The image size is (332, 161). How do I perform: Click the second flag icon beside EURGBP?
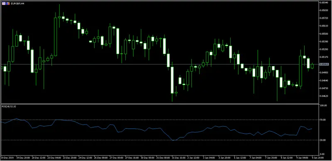(8, 4)
